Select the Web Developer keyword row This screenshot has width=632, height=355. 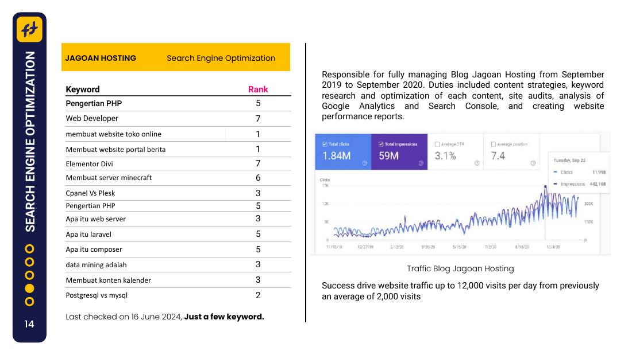point(178,119)
